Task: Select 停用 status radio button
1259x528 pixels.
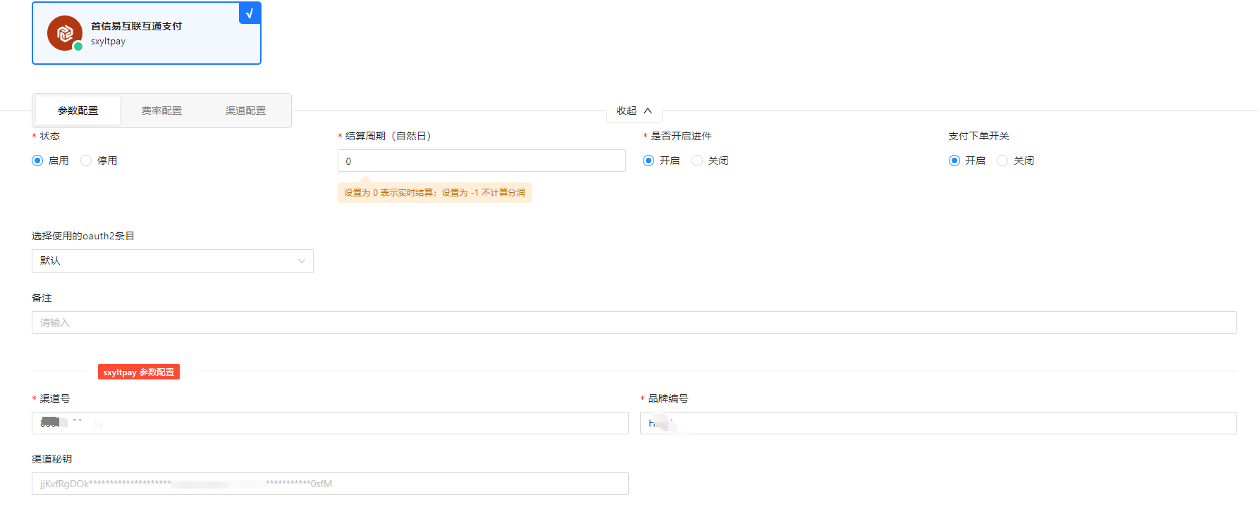Action: [x=86, y=161]
